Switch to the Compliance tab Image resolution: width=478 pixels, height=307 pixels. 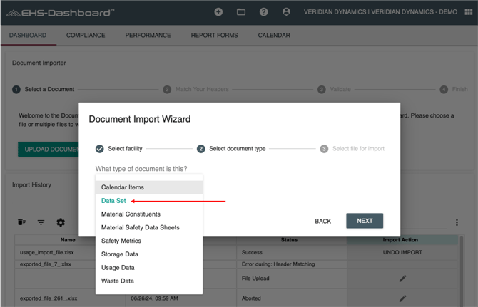86,35
